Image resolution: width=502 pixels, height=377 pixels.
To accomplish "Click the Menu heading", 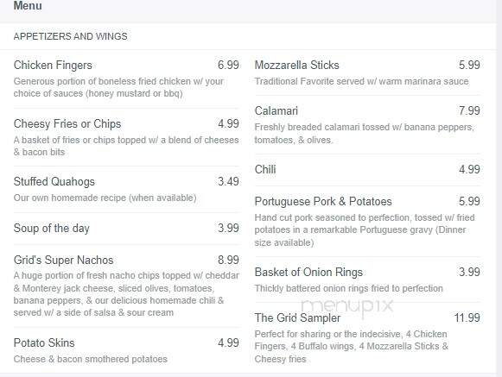I will pos(28,5).
